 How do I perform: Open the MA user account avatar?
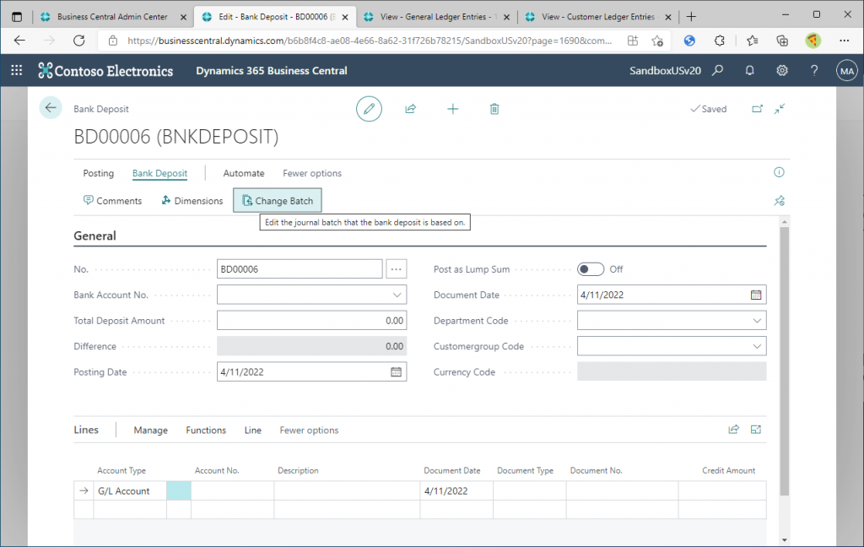847,71
